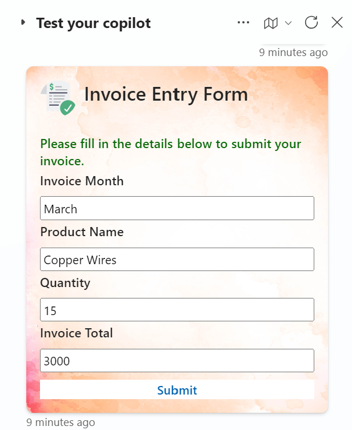Click the conversation map icon
This screenshot has height=430, width=352.
pos(270,23)
